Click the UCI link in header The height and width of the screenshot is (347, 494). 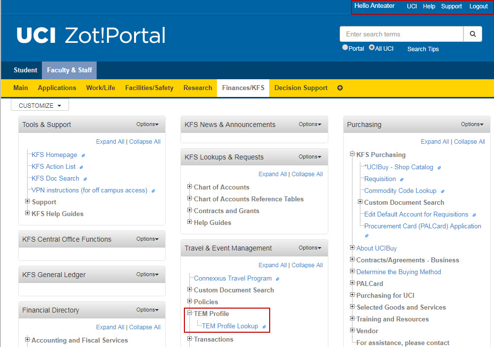click(412, 6)
